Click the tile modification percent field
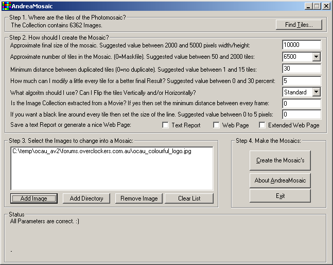Screen dimensions: 333x265 (302, 81)
